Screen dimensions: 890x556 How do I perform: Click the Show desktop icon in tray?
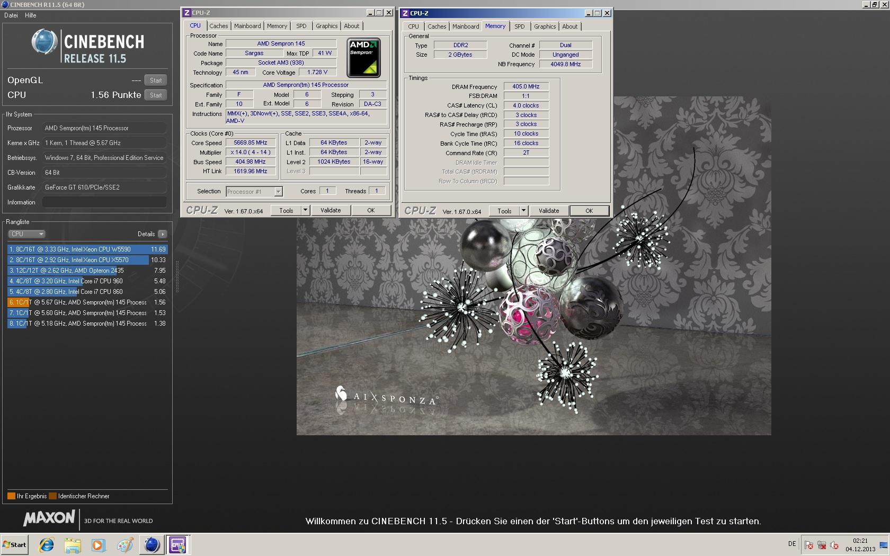pyautogui.click(x=883, y=545)
